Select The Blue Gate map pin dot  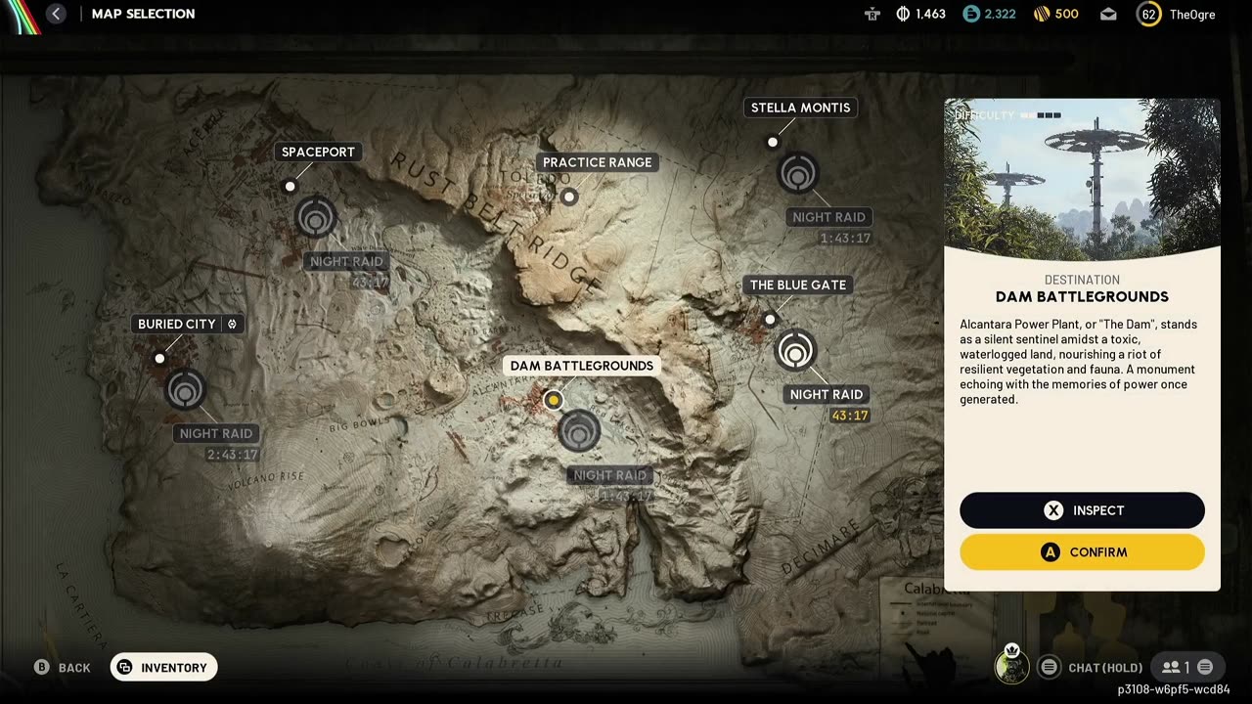[770, 319]
